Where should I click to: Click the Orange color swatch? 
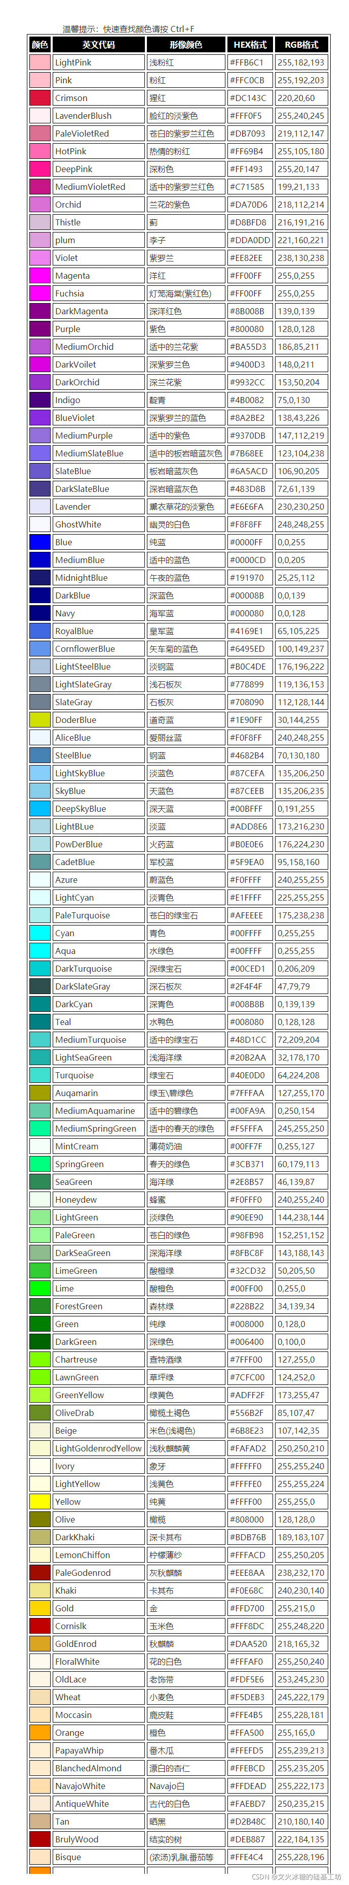tap(40, 1733)
